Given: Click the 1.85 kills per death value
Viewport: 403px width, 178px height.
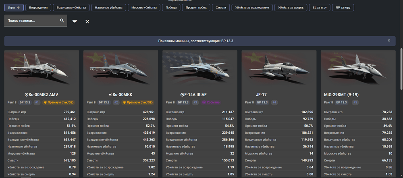Looking at the screenshot, I should (231, 174).
